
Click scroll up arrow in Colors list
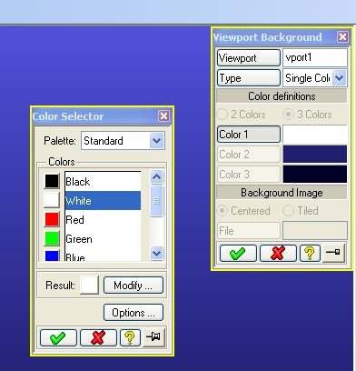point(156,176)
